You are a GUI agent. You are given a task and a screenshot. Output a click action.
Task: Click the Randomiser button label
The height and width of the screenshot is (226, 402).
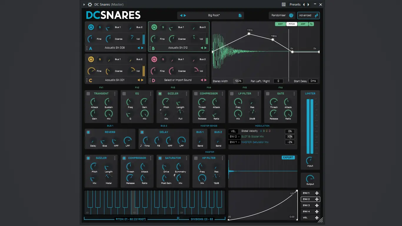click(279, 15)
